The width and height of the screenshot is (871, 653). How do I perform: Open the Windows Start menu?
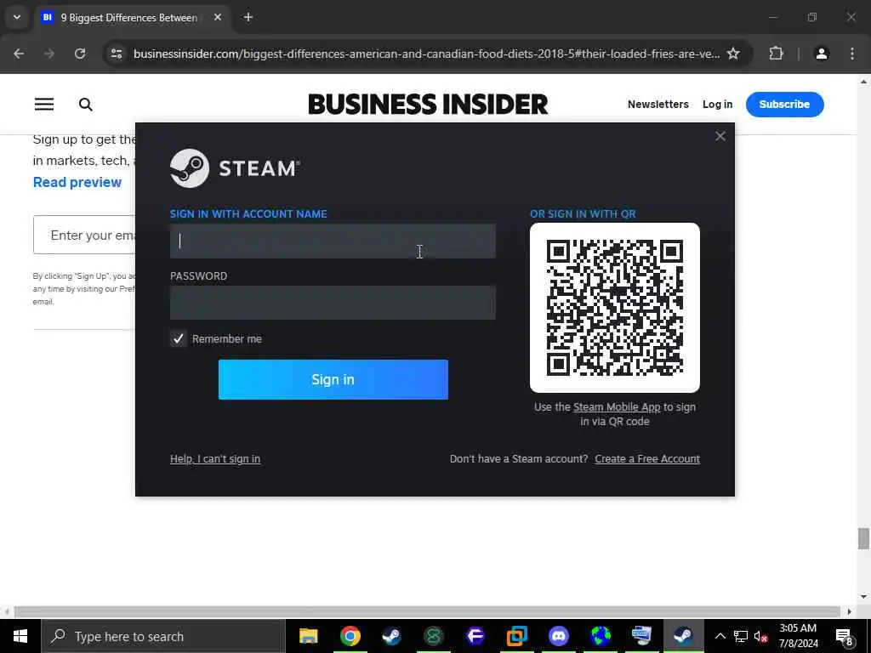coord(20,636)
